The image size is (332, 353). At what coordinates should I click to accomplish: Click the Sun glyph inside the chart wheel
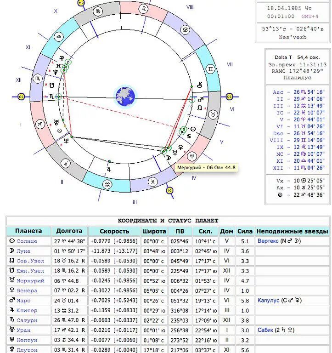pos(193,129)
